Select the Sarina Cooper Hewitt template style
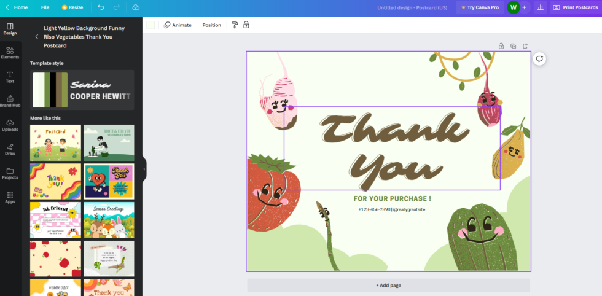The image size is (602, 296). (82, 90)
